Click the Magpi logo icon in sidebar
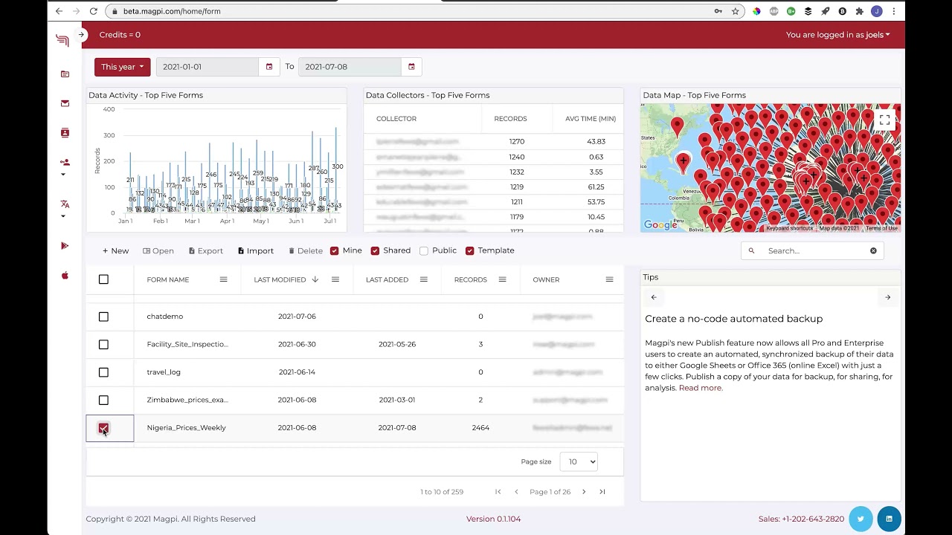This screenshot has width=952, height=535. pyautogui.click(x=62, y=40)
